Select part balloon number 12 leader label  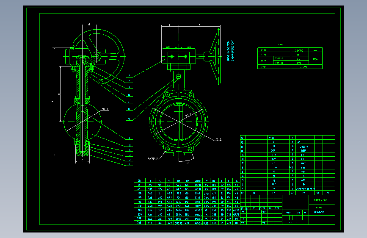pyautogui.click(x=129, y=81)
